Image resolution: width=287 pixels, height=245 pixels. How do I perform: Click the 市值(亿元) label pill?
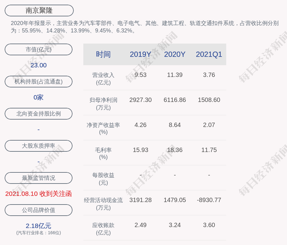point(39,49)
